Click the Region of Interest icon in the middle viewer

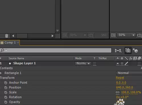91,35
